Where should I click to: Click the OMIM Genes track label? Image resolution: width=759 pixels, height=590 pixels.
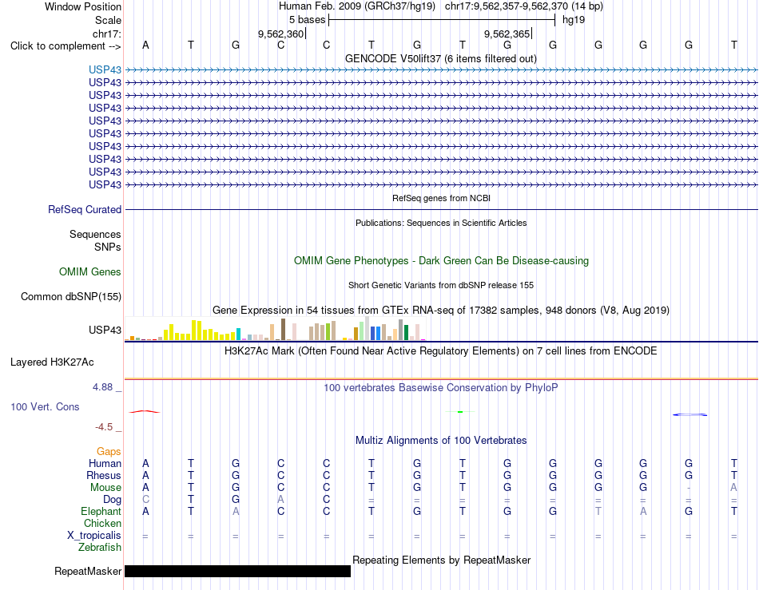[x=89, y=271]
